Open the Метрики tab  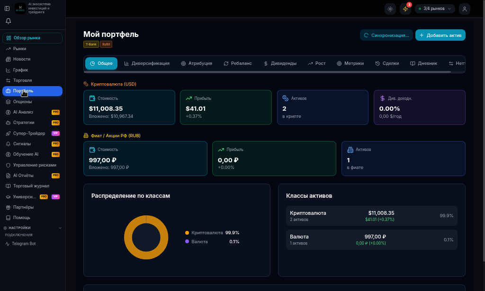(x=350, y=63)
